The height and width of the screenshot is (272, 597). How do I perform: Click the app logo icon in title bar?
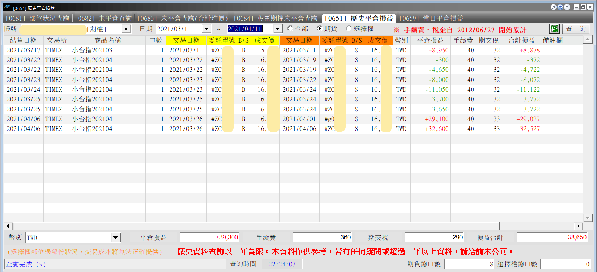coord(7,7)
